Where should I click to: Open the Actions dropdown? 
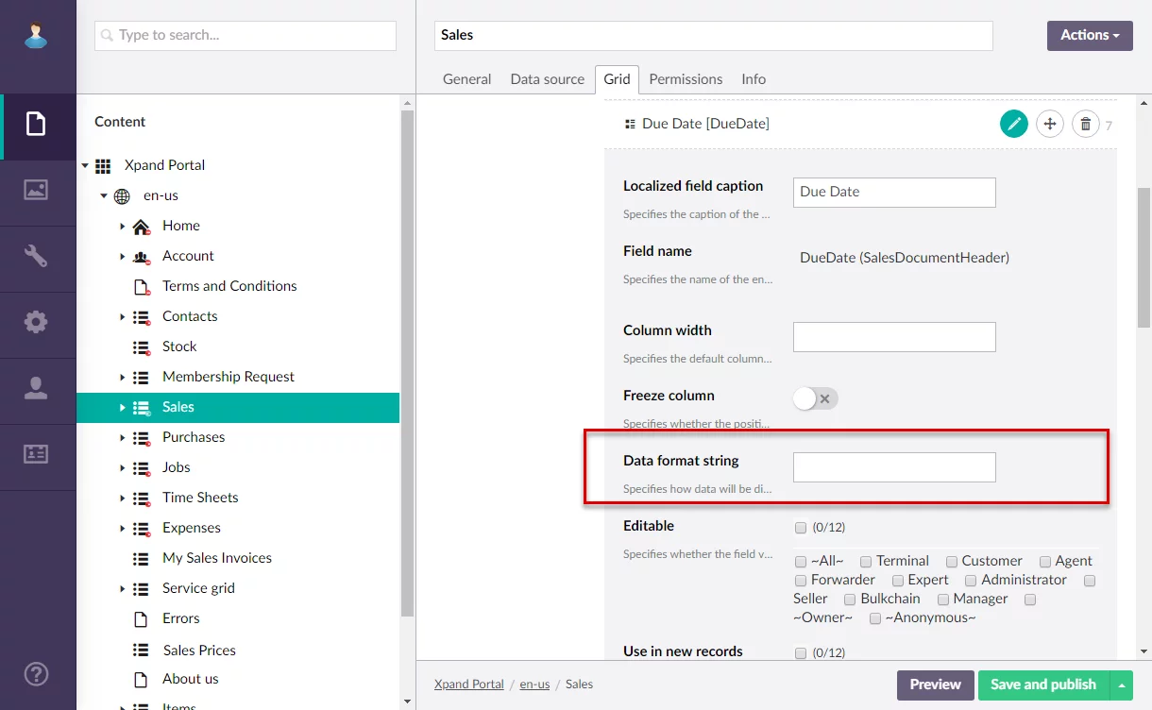[x=1089, y=36]
